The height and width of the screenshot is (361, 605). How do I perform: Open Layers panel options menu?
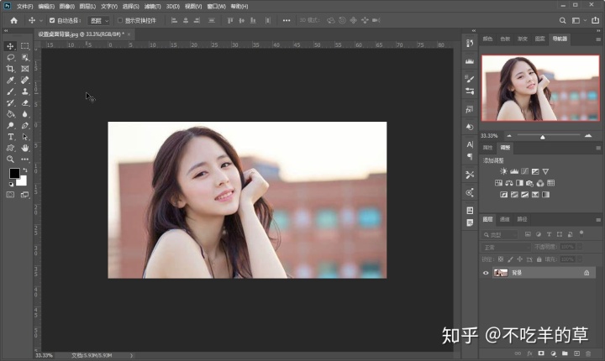598,220
